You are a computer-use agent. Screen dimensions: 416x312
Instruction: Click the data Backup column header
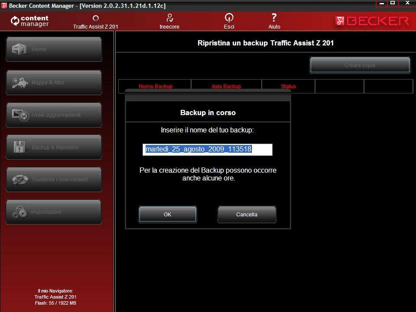click(226, 87)
